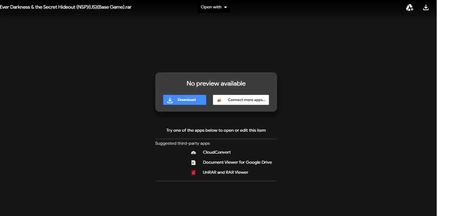Click the Connect more apps button

click(241, 100)
